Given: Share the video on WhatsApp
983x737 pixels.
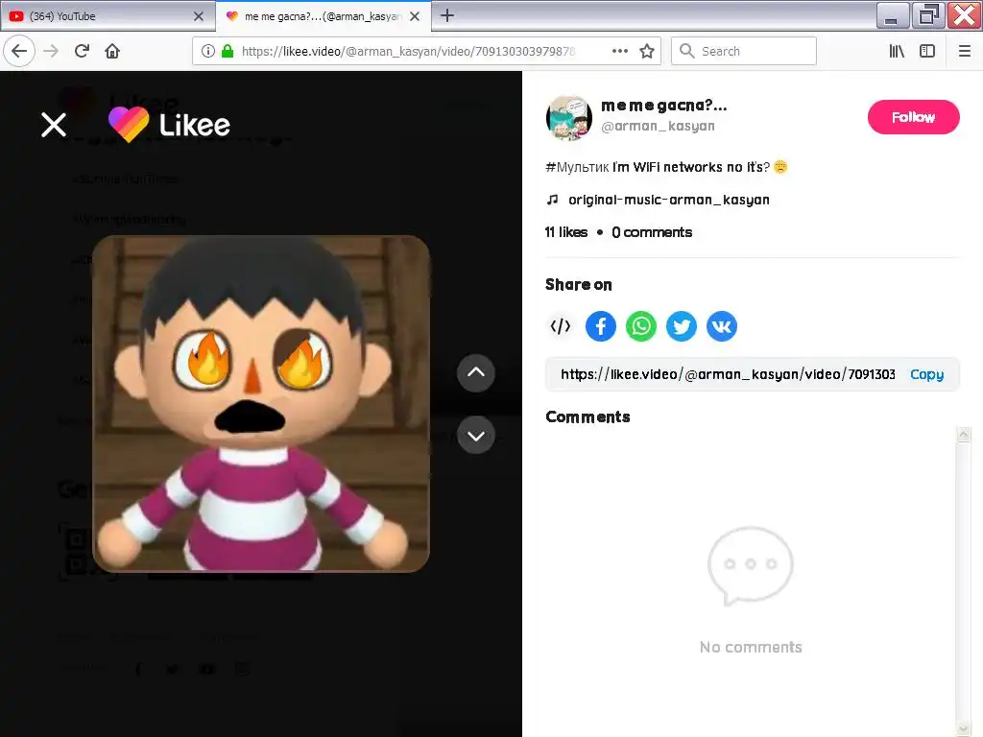Looking at the screenshot, I should pos(640,326).
